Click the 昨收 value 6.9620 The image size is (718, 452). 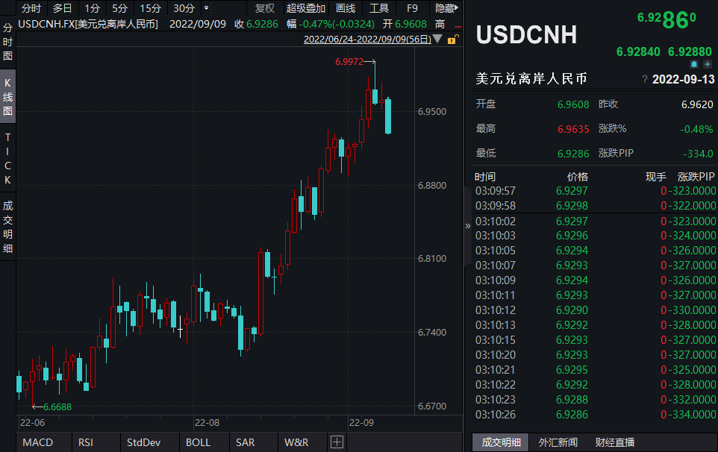697,104
